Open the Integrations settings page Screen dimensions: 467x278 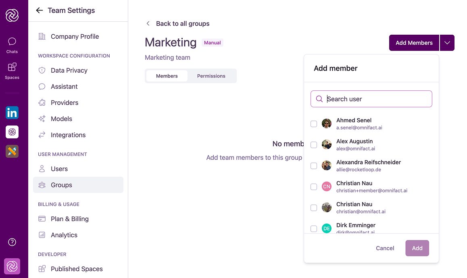(x=78, y=135)
